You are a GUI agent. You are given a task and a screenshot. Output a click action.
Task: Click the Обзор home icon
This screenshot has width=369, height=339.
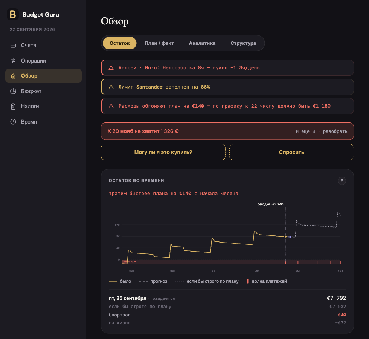[x=13, y=76]
